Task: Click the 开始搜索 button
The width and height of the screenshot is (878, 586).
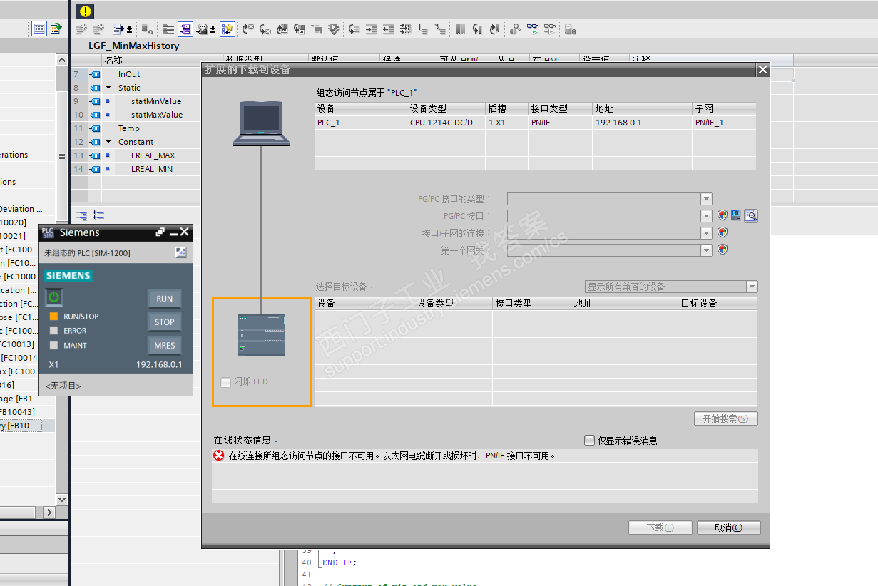Action: click(x=725, y=418)
